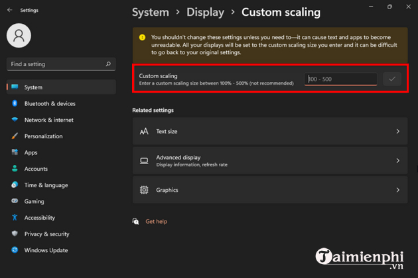Open the Get help link

156,221
